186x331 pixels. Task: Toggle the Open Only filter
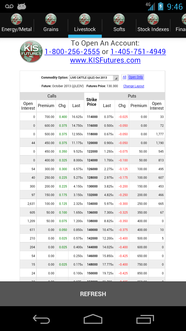coord(136,77)
